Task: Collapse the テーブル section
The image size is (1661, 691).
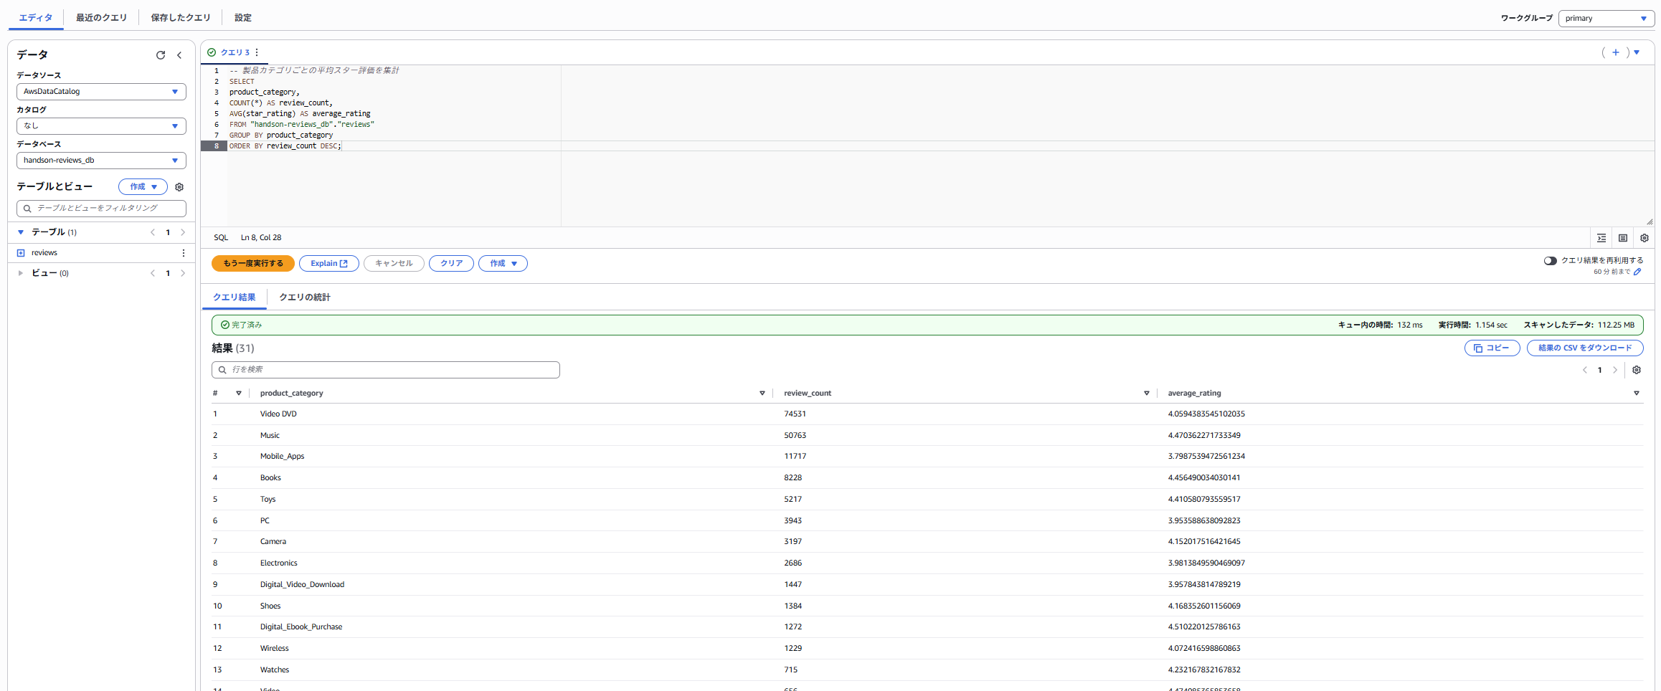Action: pyautogui.click(x=21, y=232)
